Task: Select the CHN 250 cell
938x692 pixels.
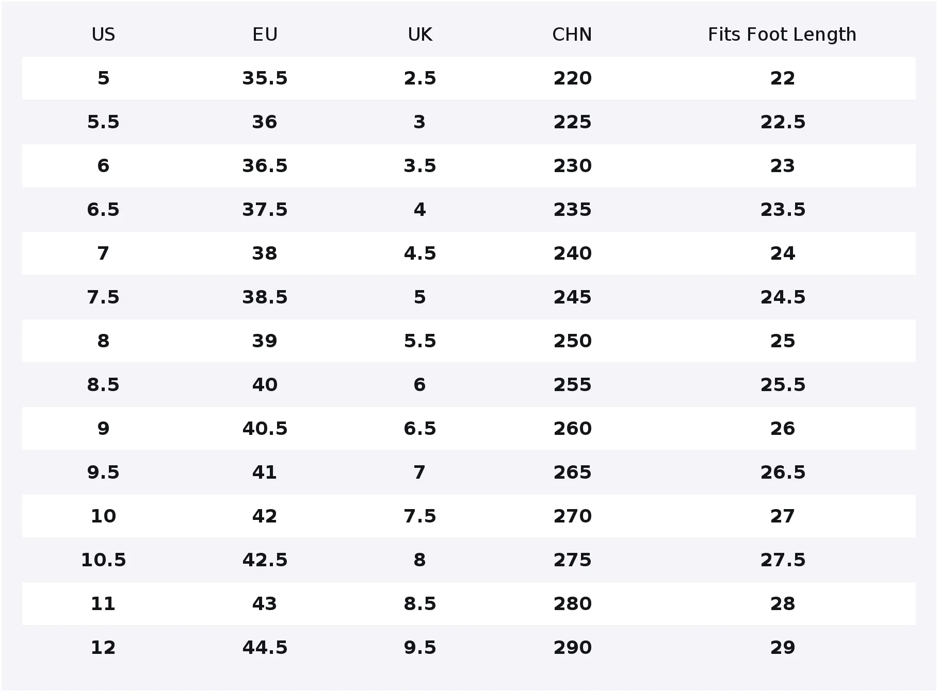Action: pos(572,341)
